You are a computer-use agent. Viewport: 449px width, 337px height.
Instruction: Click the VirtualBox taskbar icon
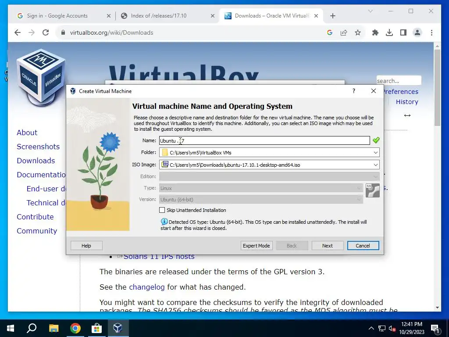click(118, 328)
